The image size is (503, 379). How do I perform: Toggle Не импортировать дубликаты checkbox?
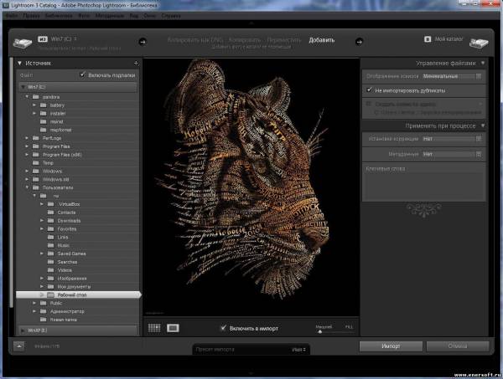click(x=369, y=90)
